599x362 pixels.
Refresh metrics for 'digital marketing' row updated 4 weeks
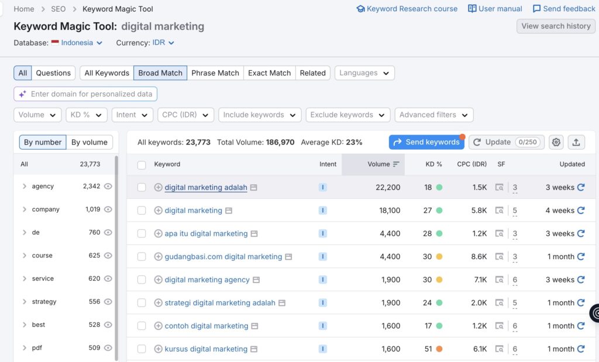point(581,211)
